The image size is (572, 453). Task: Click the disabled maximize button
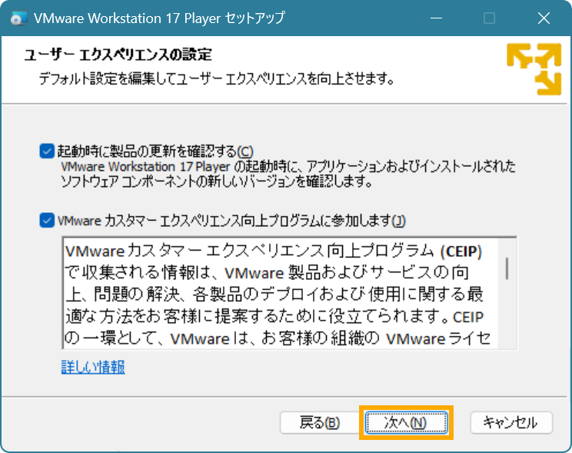[x=489, y=18]
